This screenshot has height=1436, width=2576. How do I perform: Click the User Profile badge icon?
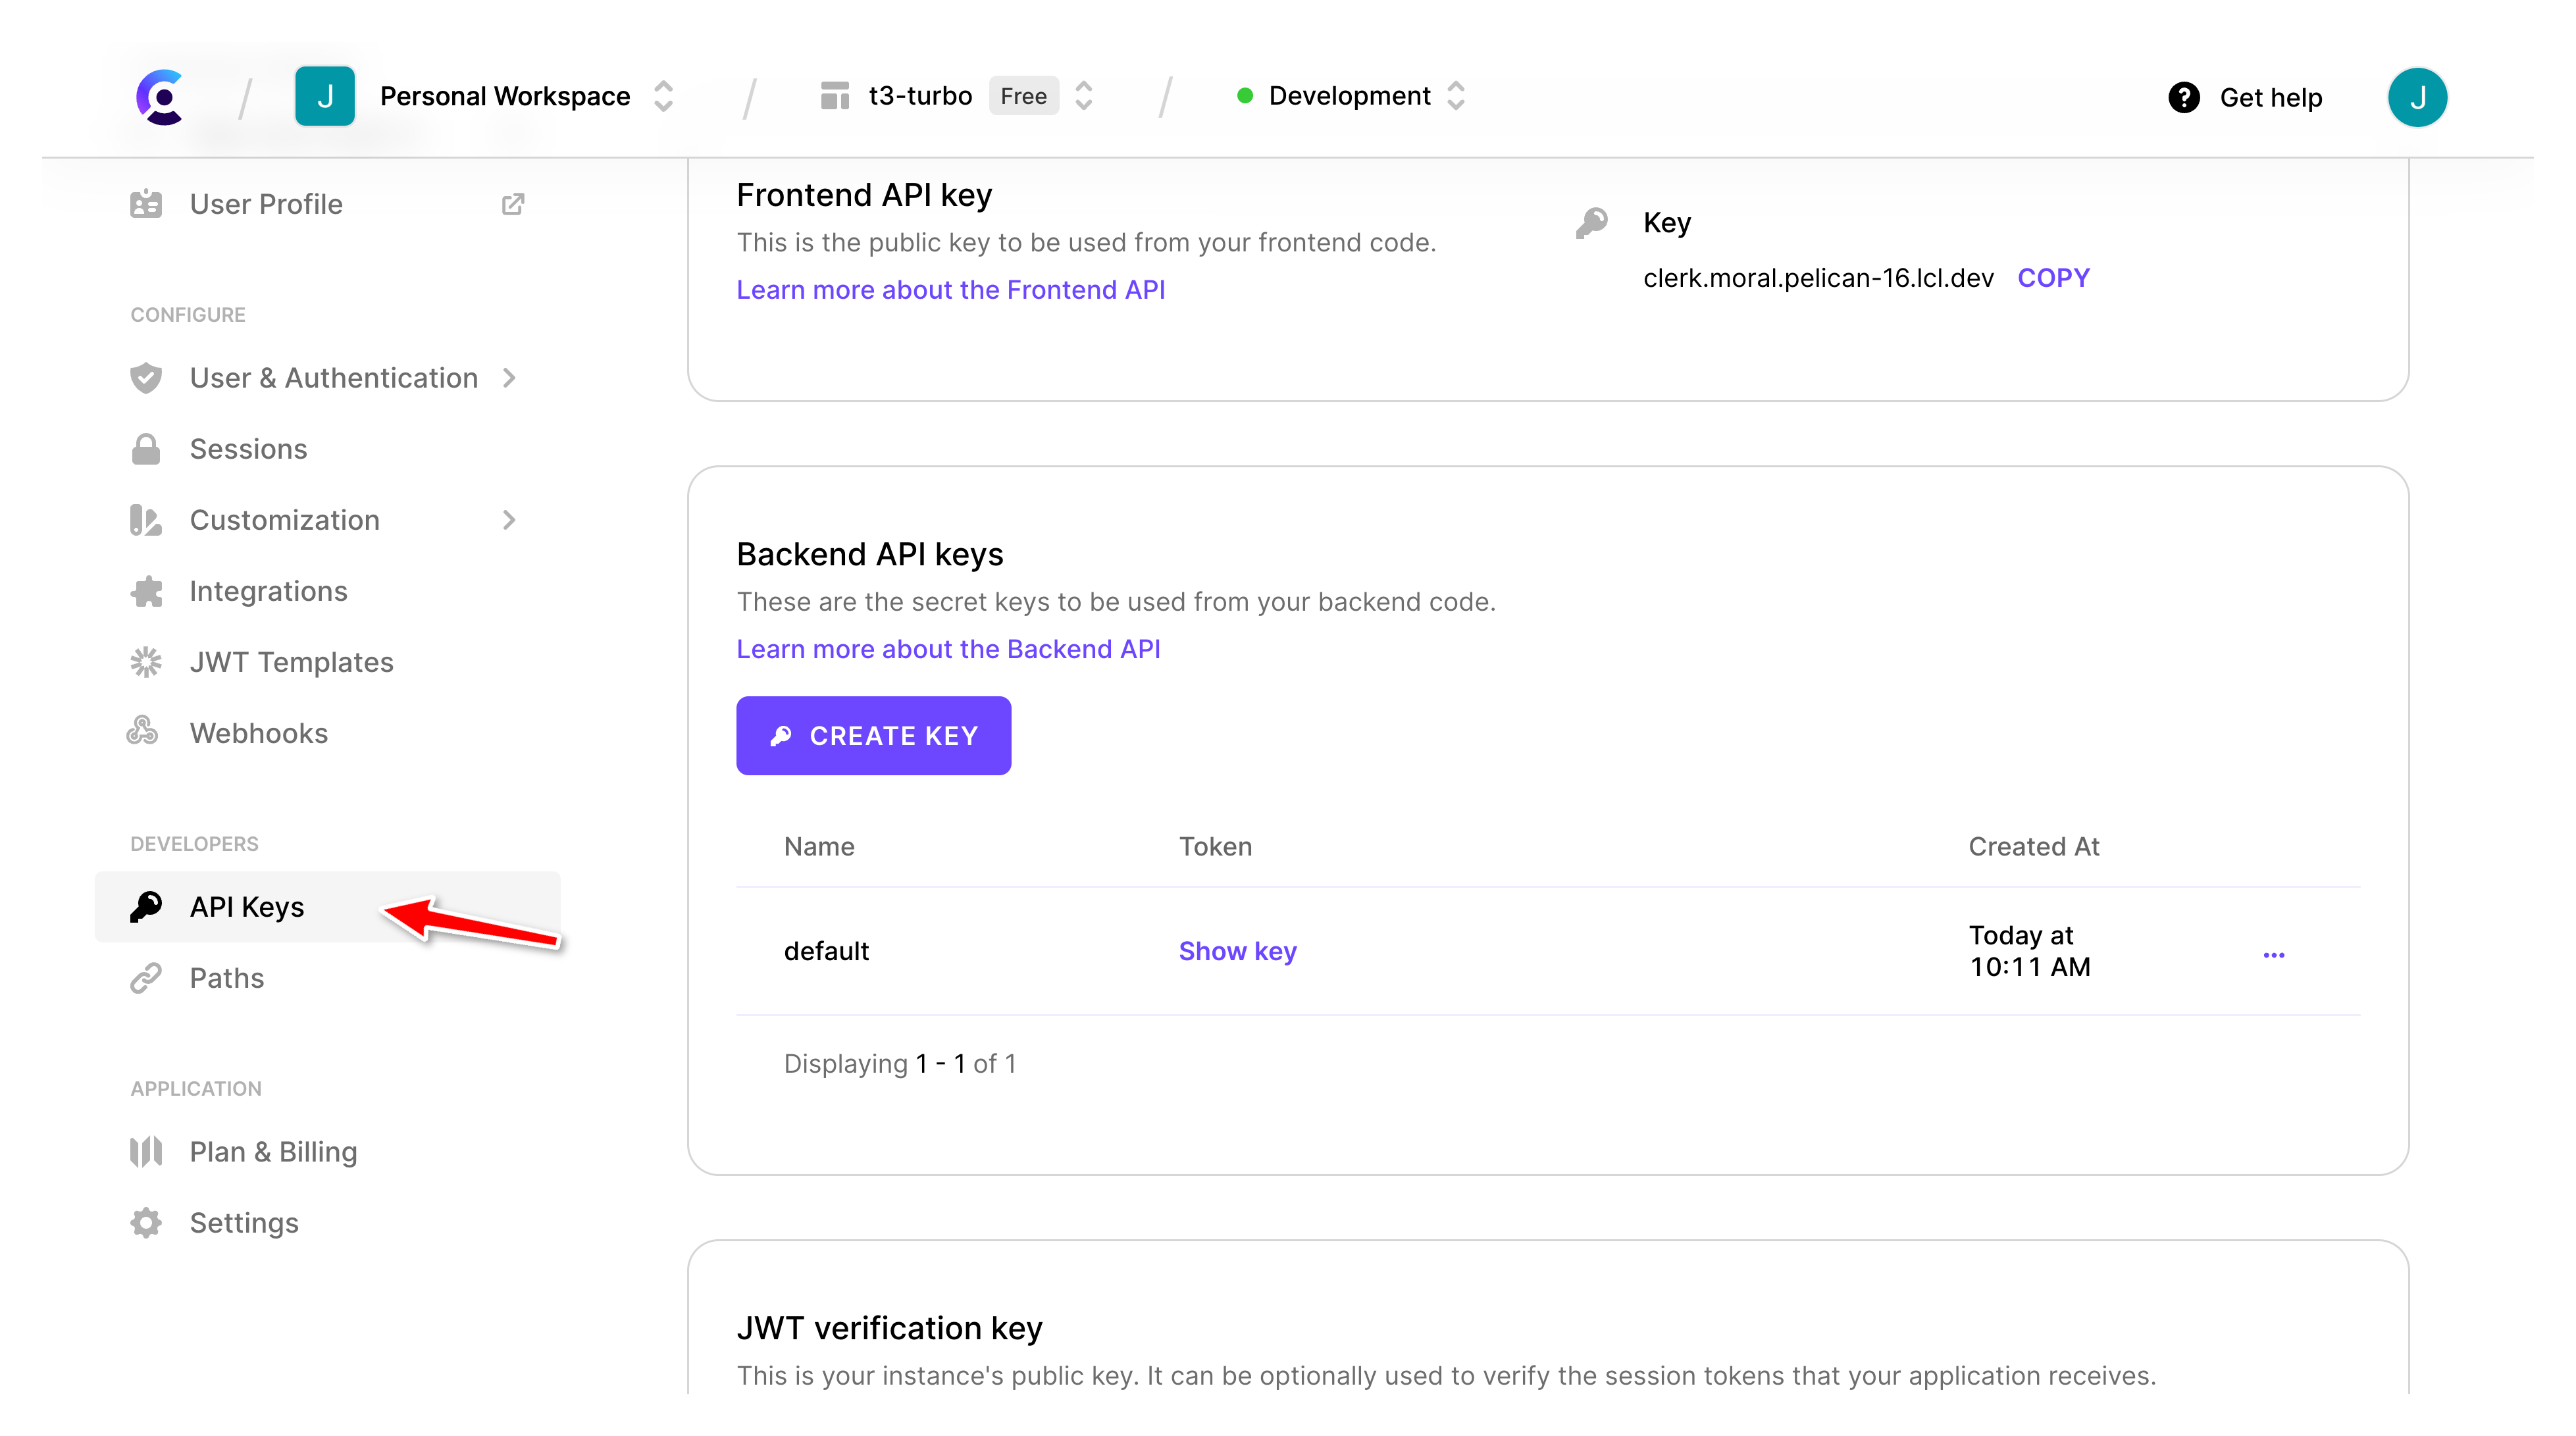(146, 204)
